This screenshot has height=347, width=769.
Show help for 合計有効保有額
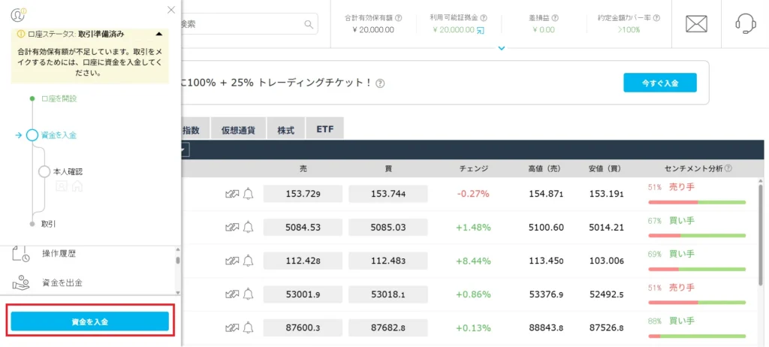(399, 18)
